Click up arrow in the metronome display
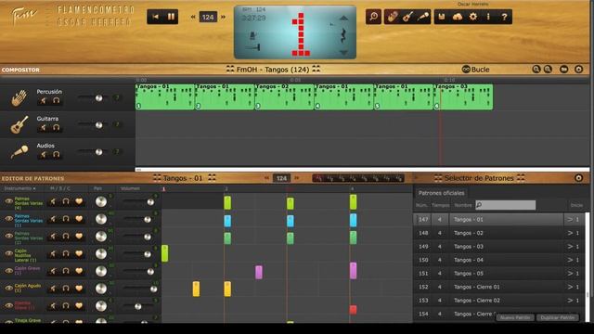This screenshot has height=334, width=594. point(343,19)
